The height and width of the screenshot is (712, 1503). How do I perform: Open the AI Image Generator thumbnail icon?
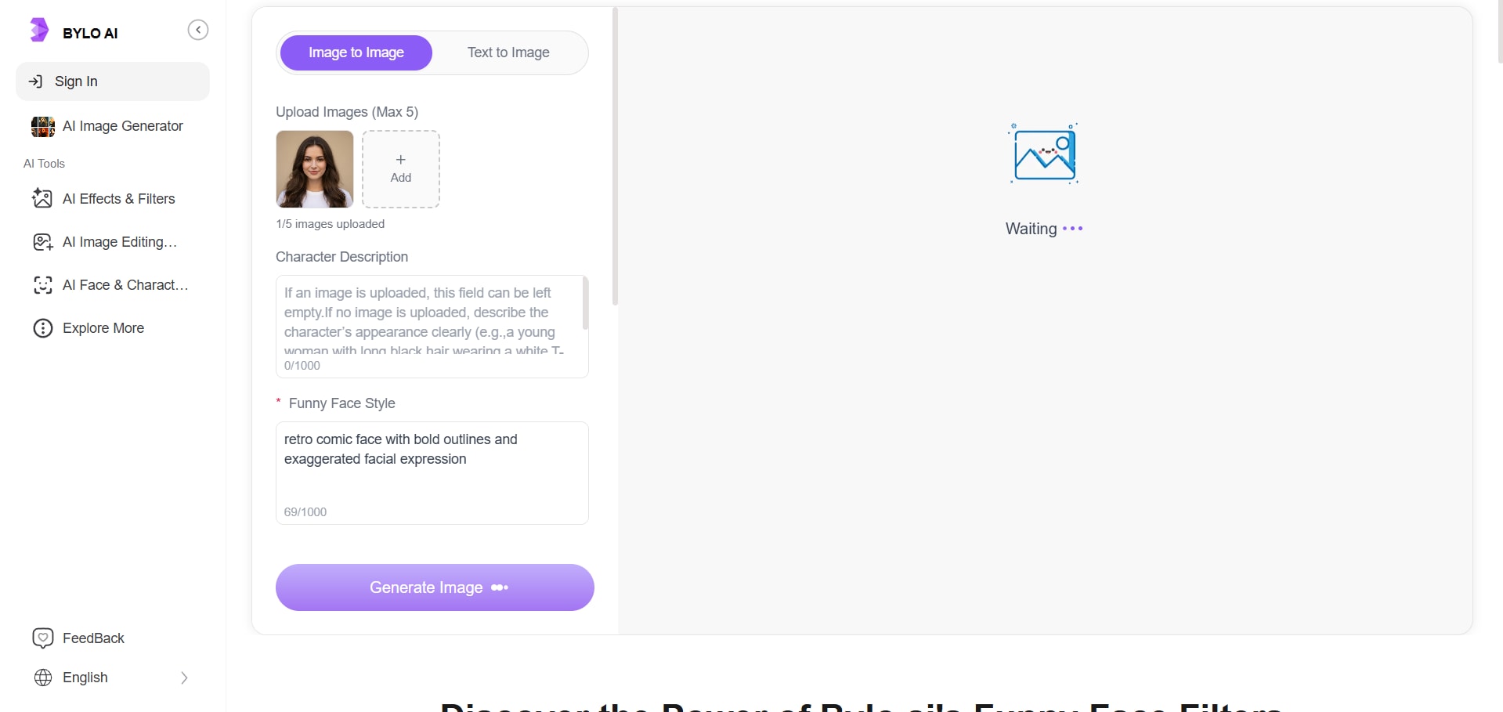43,126
